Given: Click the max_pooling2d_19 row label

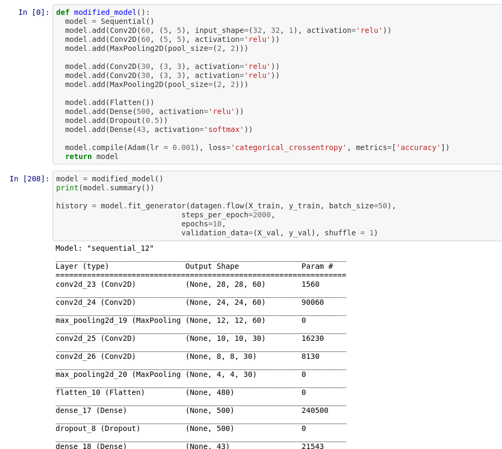Looking at the screenshot, I should [x=118, y=320].
